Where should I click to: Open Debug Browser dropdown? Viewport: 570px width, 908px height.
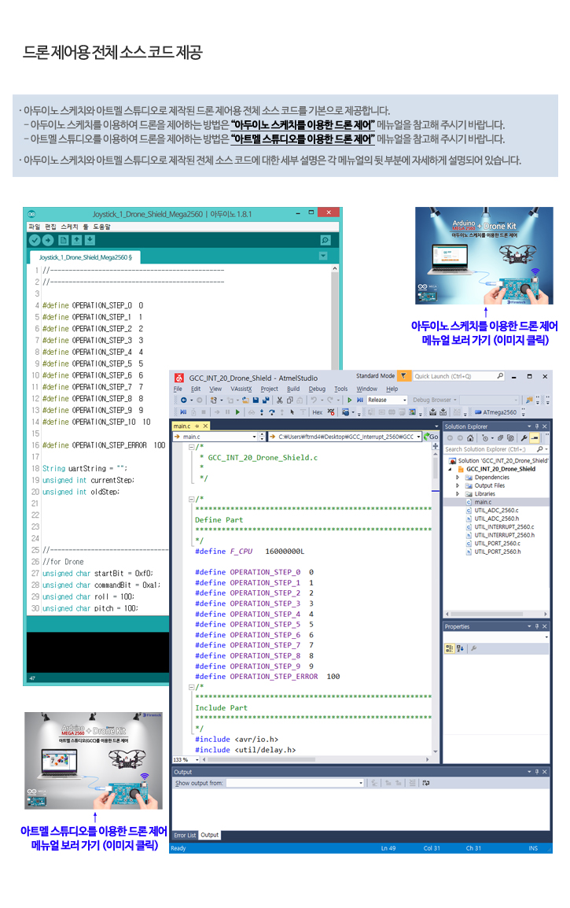[x=435, y=400]
